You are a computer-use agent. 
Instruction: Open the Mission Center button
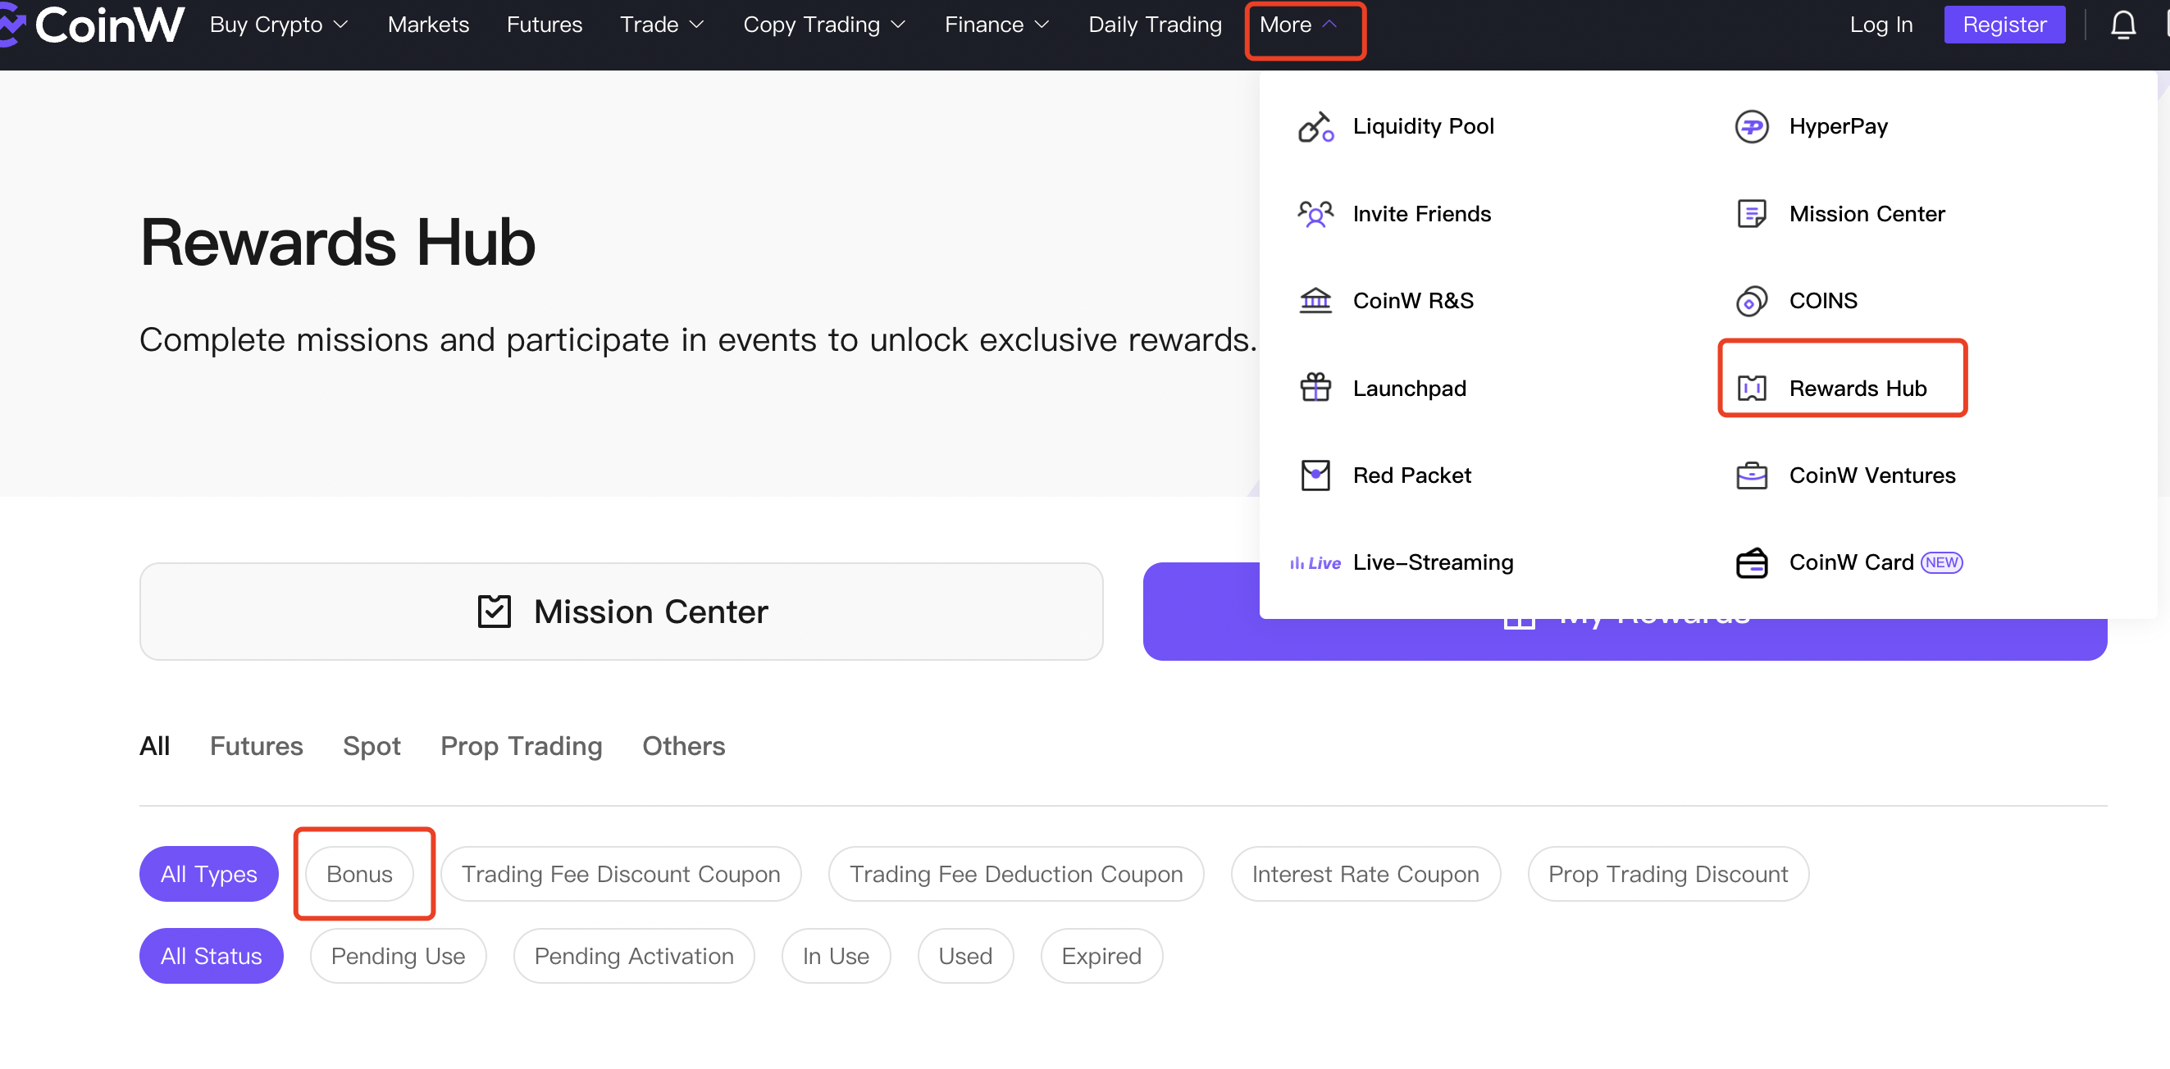tap(621, 612)
